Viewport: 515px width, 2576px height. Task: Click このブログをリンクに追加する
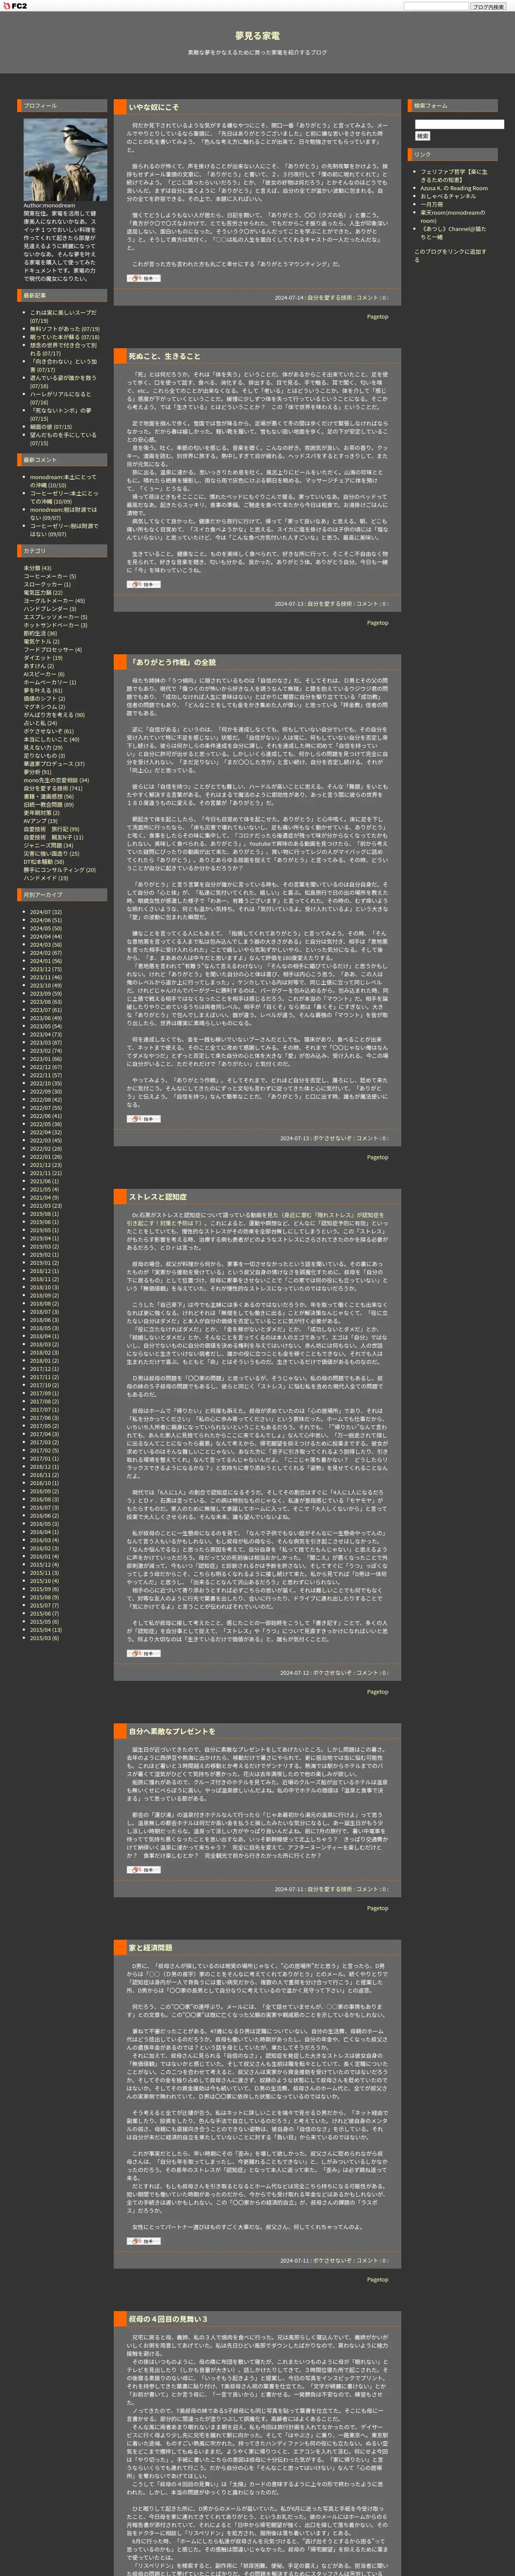click(450, 255)
